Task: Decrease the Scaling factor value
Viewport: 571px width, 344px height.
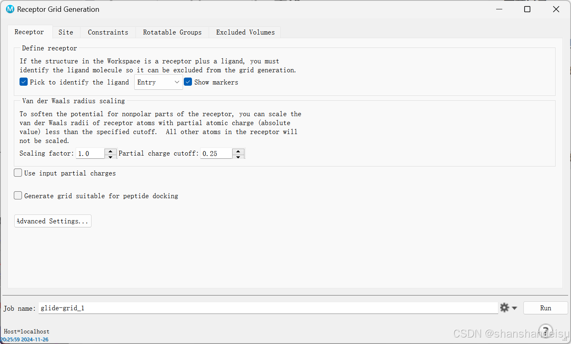Action: click(111, 156)
